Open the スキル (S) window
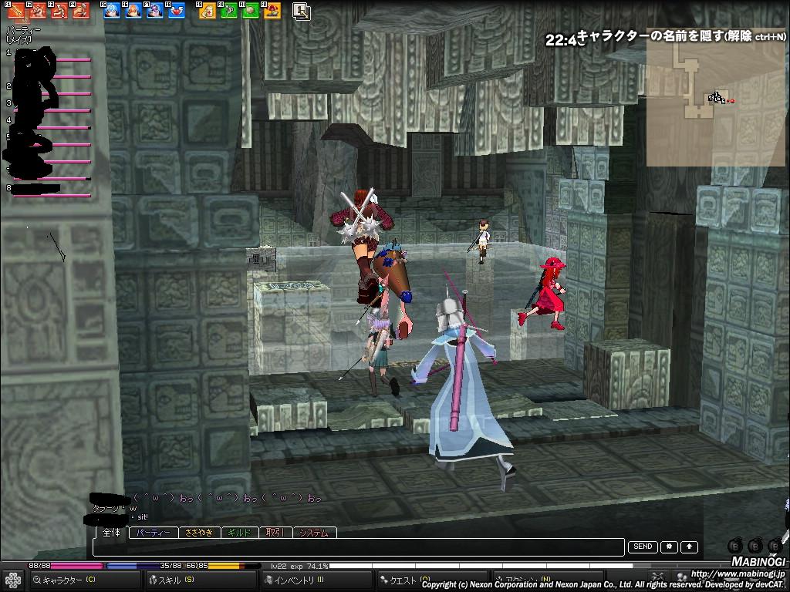The image size is (790, 592). point(201,580)
